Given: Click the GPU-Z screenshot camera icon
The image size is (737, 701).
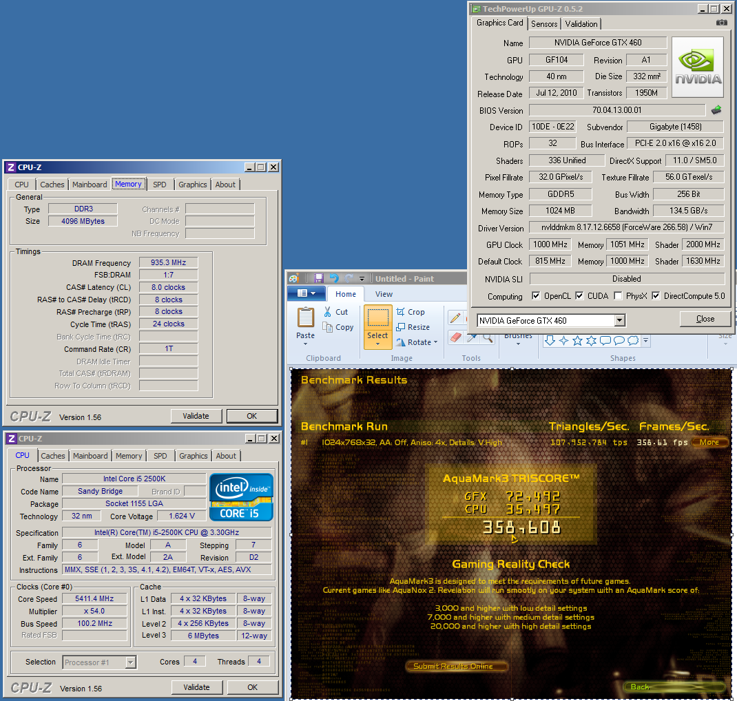Looking at the screenshot, I should 721,23.
